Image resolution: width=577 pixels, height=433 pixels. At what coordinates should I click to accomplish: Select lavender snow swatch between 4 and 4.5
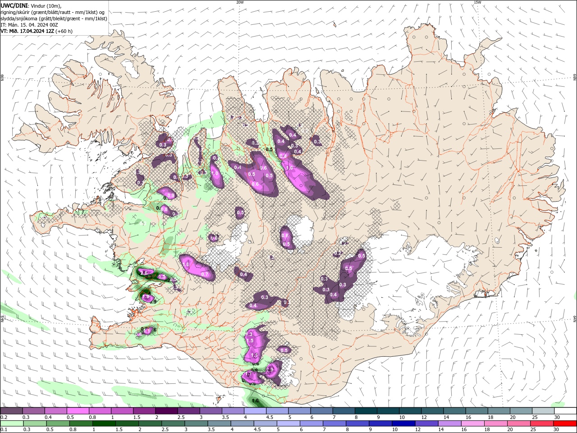[x=255, y=411]
